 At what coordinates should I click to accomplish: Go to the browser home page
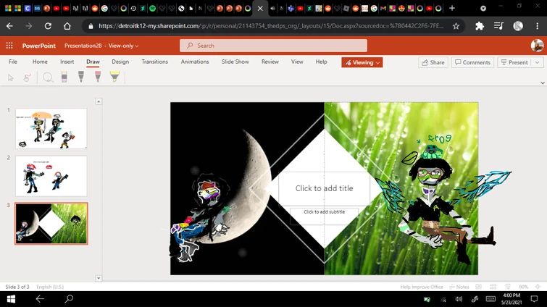pos(67,26)
